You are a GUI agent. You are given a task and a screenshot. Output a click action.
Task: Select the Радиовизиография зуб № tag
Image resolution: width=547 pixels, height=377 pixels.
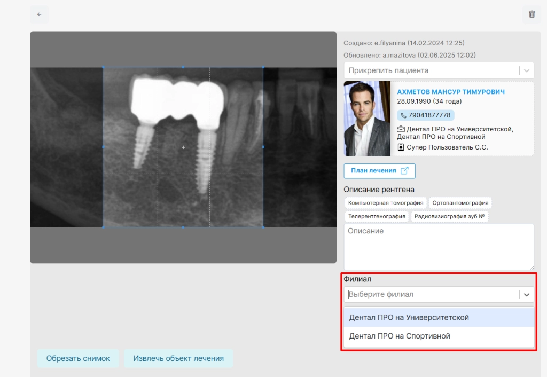pyautogui.click(x=450, y=216)
